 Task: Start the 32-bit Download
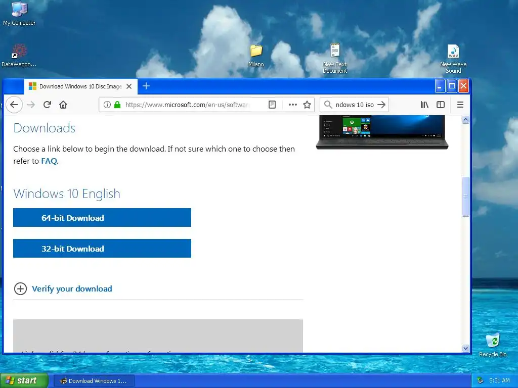(x=102, y=248)
